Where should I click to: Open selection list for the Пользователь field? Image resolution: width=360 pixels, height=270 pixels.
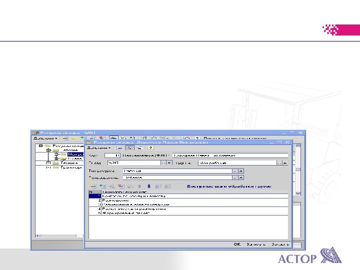coord(234,177)
